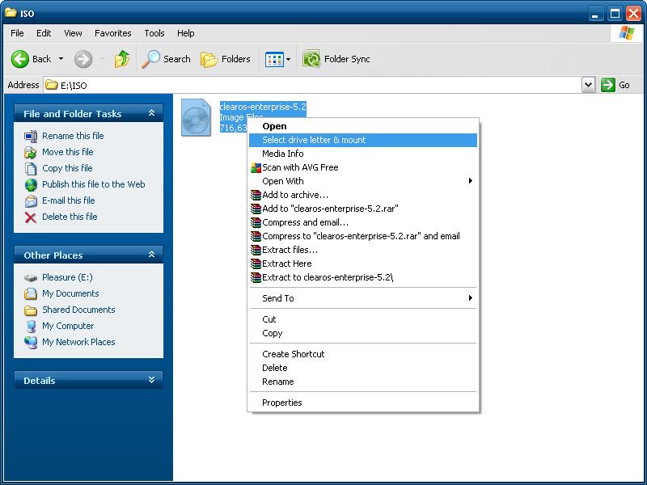Choose Scan with AVG Free
The height and width of the screenshot is (485, 647).
(x=300, y=167)
